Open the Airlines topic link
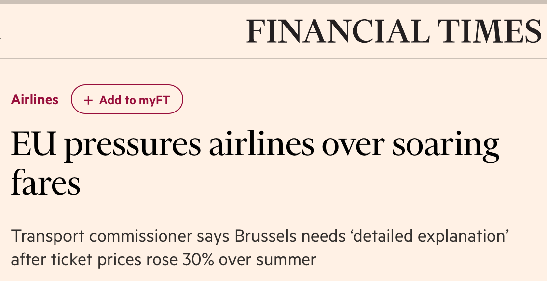Screen dimensions: 547x281 click(x=34, y=100)
